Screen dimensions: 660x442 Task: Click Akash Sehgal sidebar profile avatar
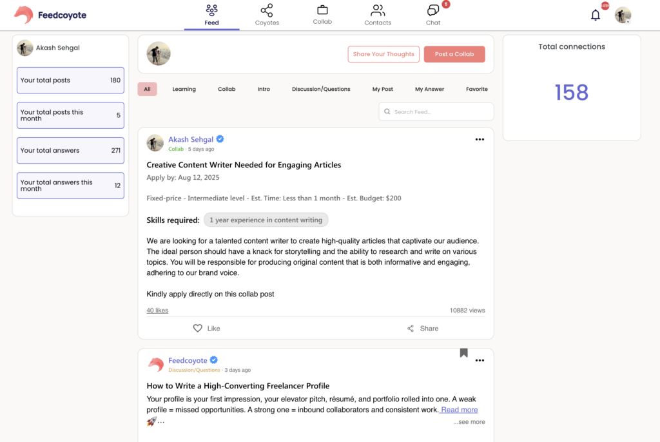click(25, 48)
